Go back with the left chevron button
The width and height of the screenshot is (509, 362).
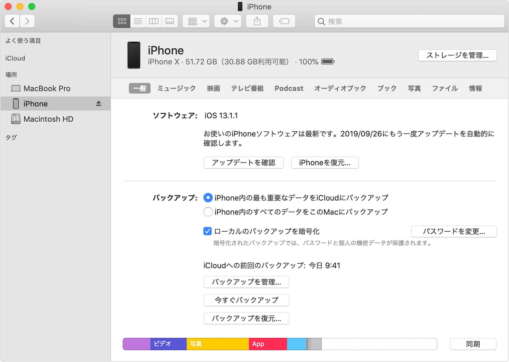click(12, 21)
